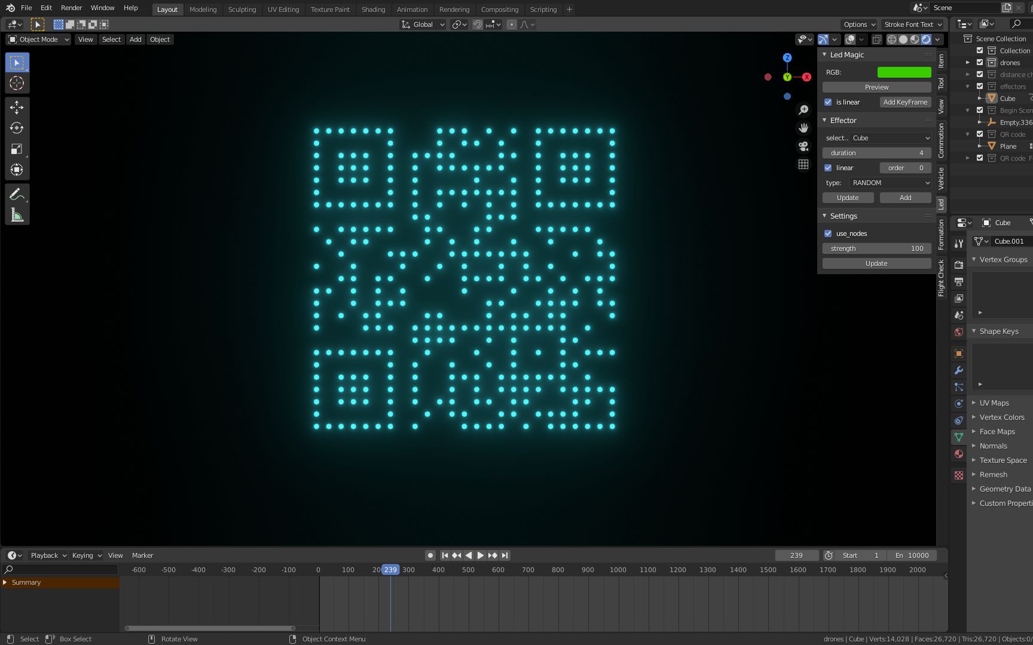Open the Global orientation dropdown
The image size is (1033, 645).
click(423, 24)
